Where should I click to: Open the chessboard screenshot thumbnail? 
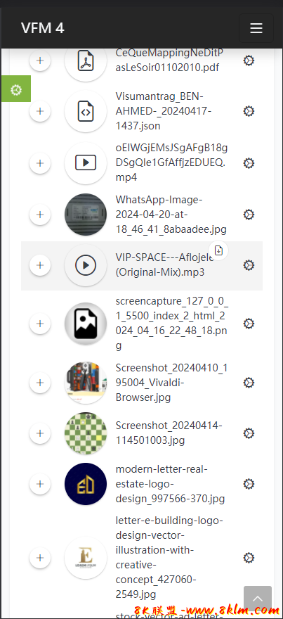tap(86, 433)
